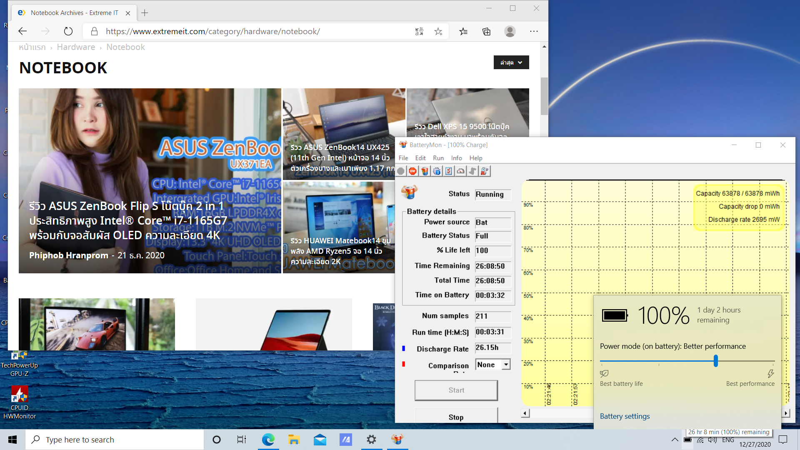Open CPUID HWMonitor desktop shortcut
800x450 pixels.
[x=19, y=402]
